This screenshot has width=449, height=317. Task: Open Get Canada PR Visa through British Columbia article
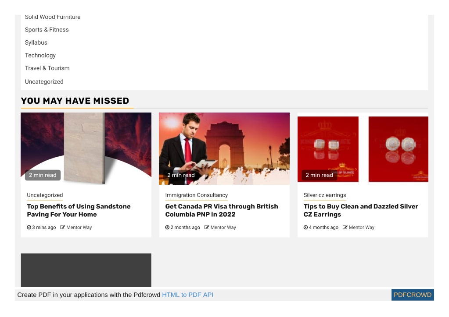pyautogui.click(x=222, y=211)
